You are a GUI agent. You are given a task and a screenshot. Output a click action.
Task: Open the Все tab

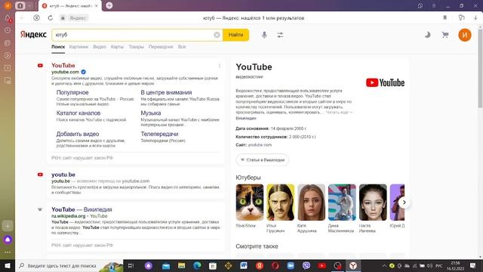[x=182, y=47]
